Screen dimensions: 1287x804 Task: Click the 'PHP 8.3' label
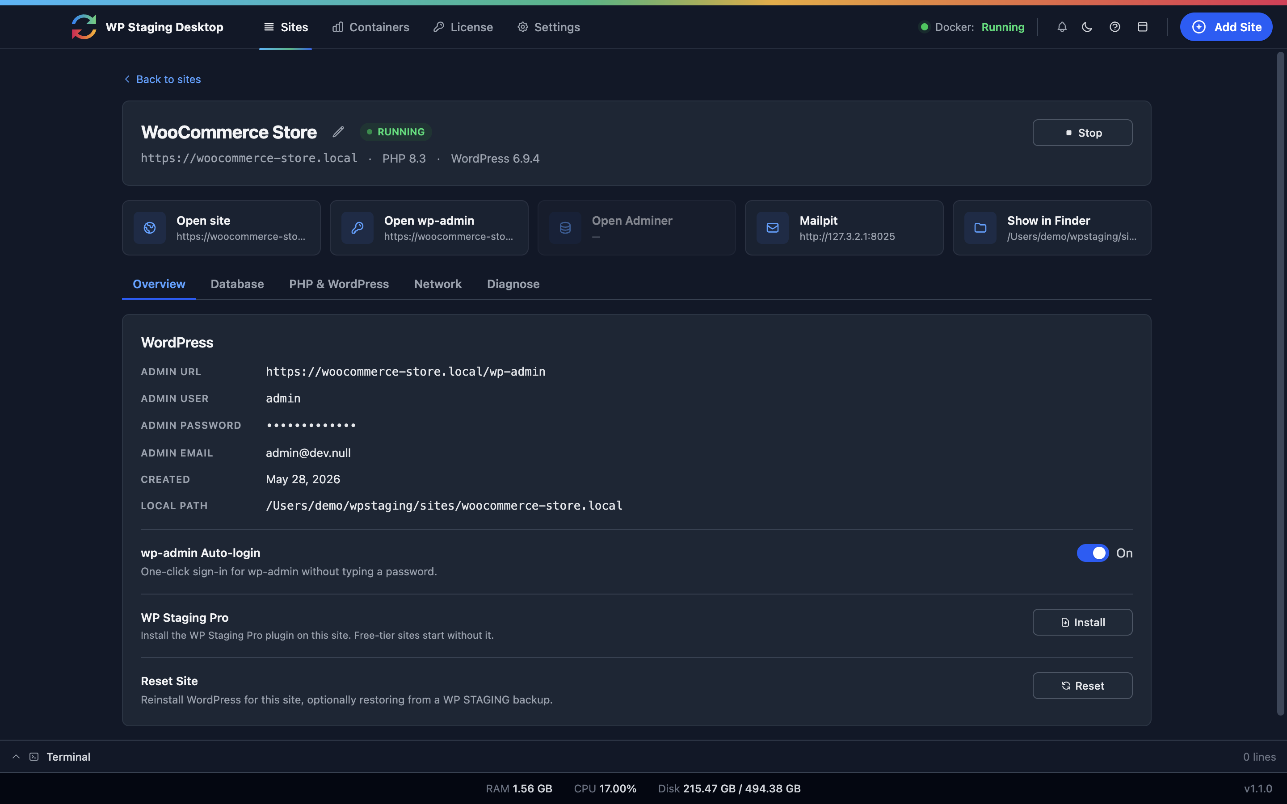404,159
